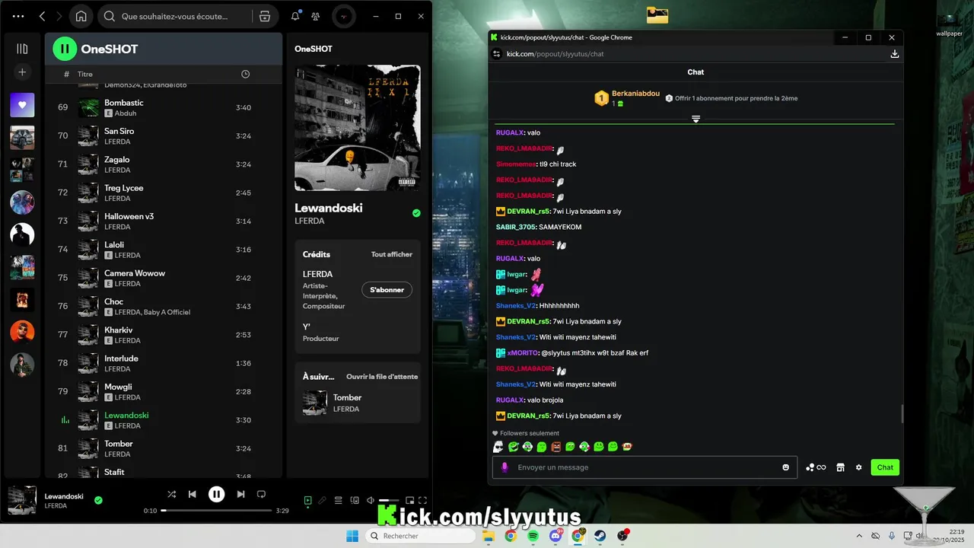Open Liked Songs in the sidebar

[x=22, y=105]
